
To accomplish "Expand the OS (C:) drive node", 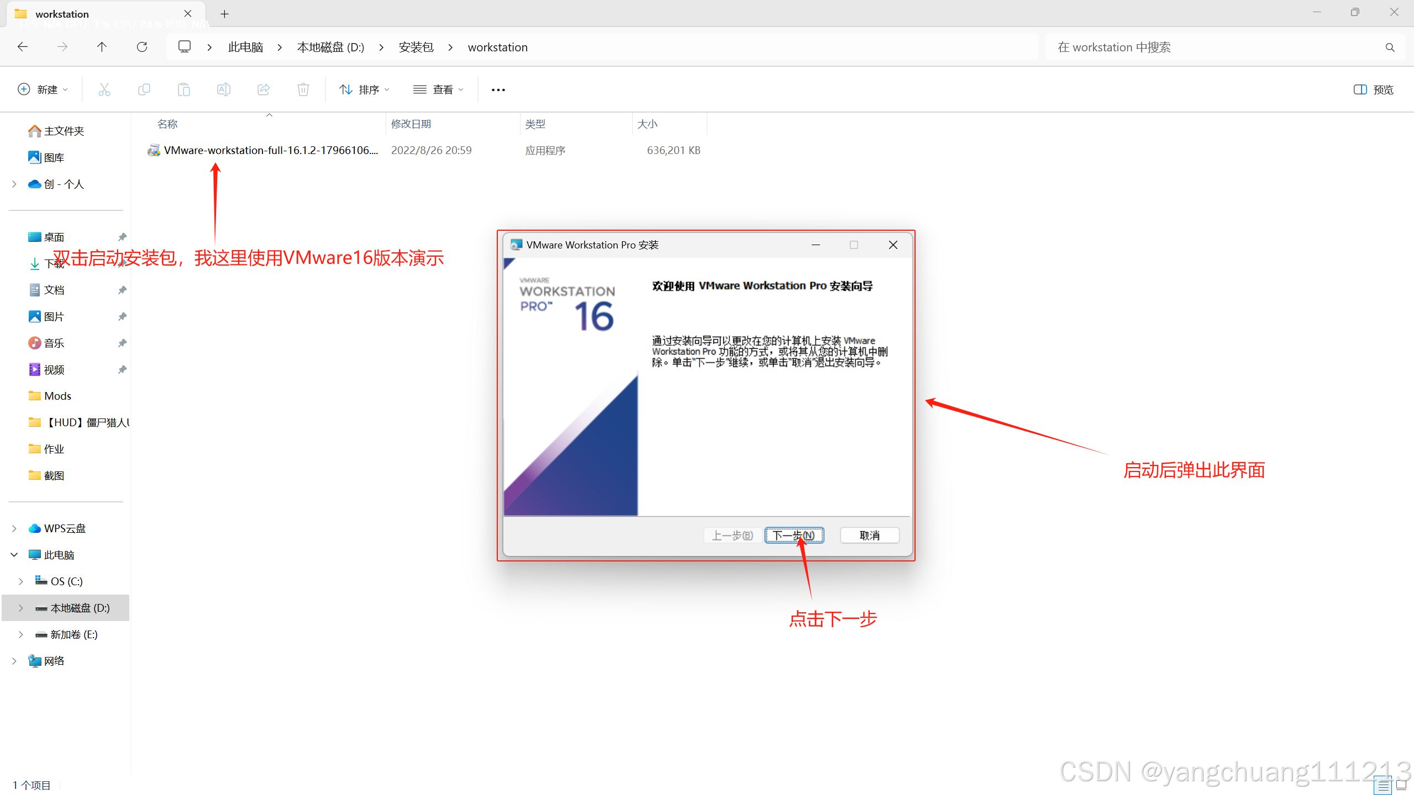I will tap(21, 581).
